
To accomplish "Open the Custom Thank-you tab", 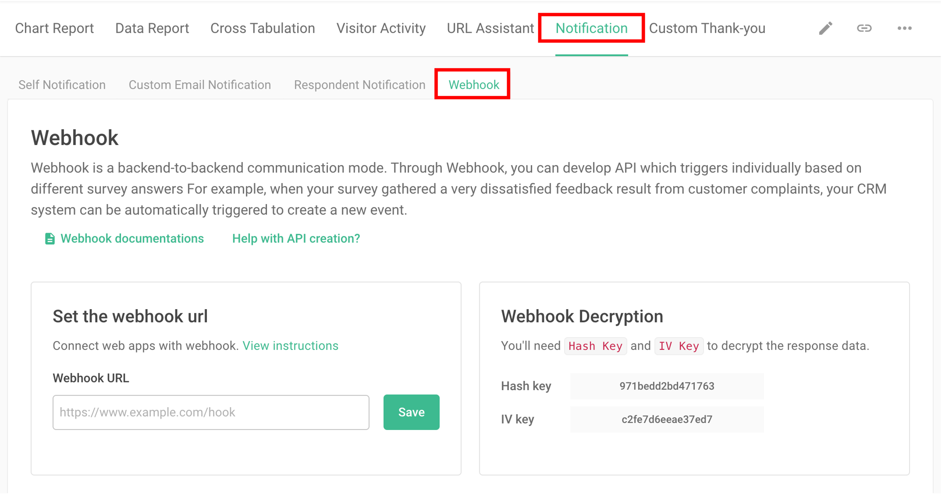I will coord(708,28).
